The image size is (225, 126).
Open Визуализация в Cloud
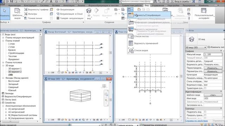click(x=70, y=14)
